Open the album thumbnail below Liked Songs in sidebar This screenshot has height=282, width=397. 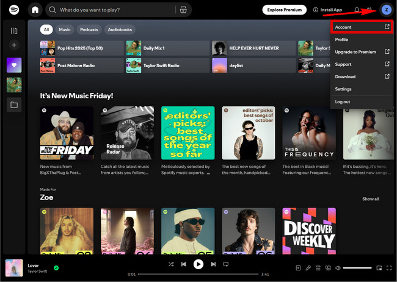[14, 85]
